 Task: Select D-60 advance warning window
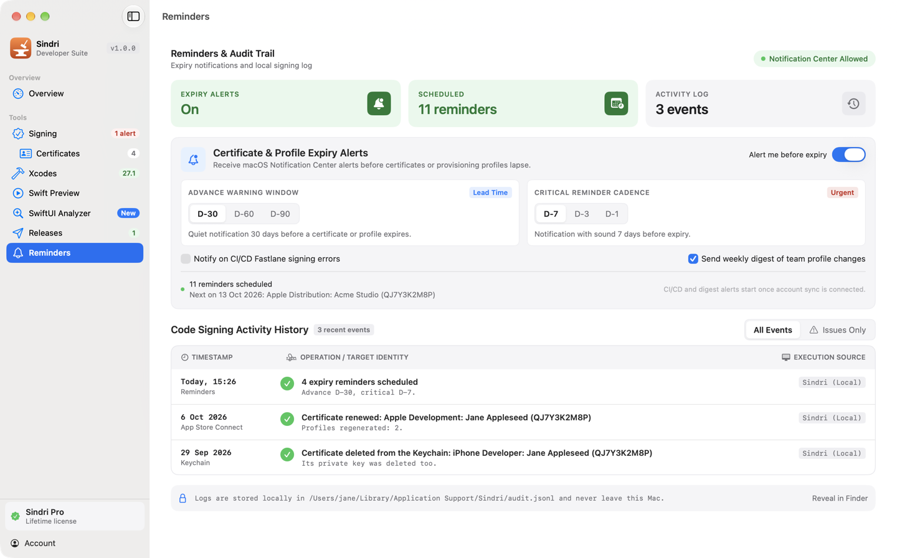(244, 214)
